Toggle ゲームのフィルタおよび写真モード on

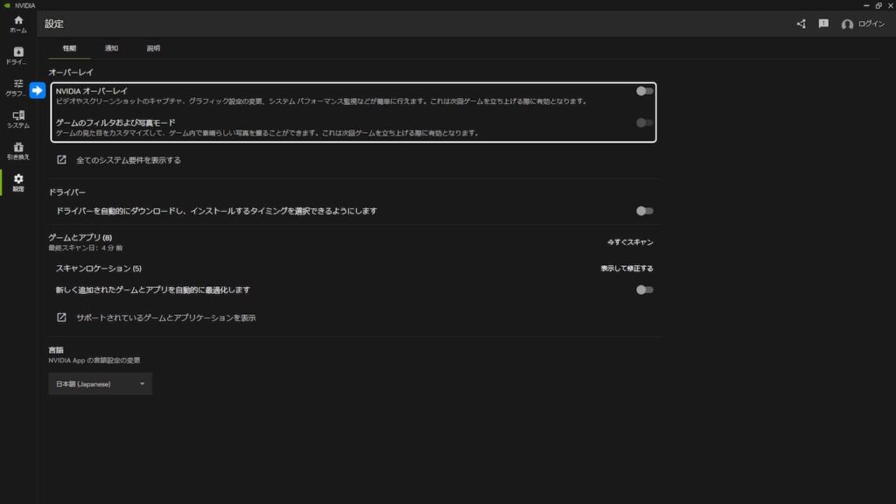point(646,121)
